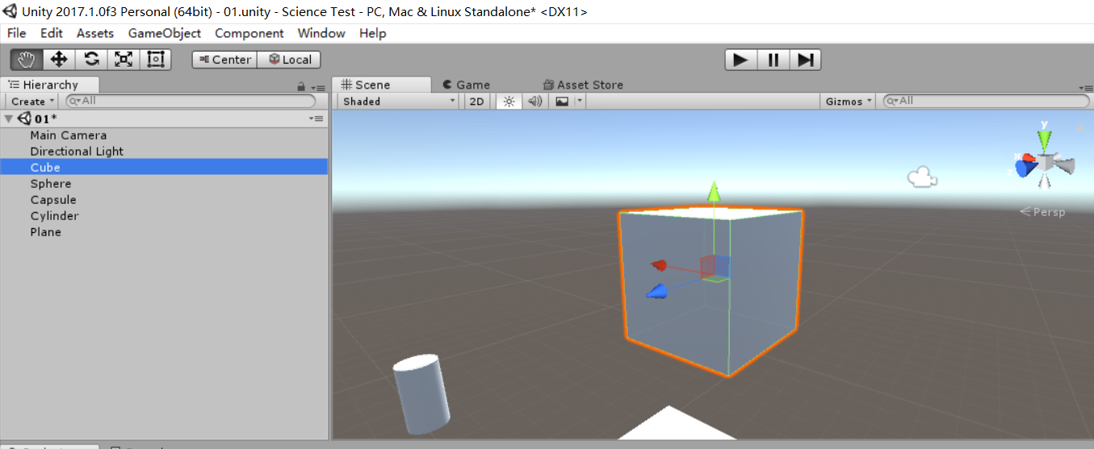Open the Gizmos dropdown
This screenshot has height=449, width=1094.
point(849,102)
